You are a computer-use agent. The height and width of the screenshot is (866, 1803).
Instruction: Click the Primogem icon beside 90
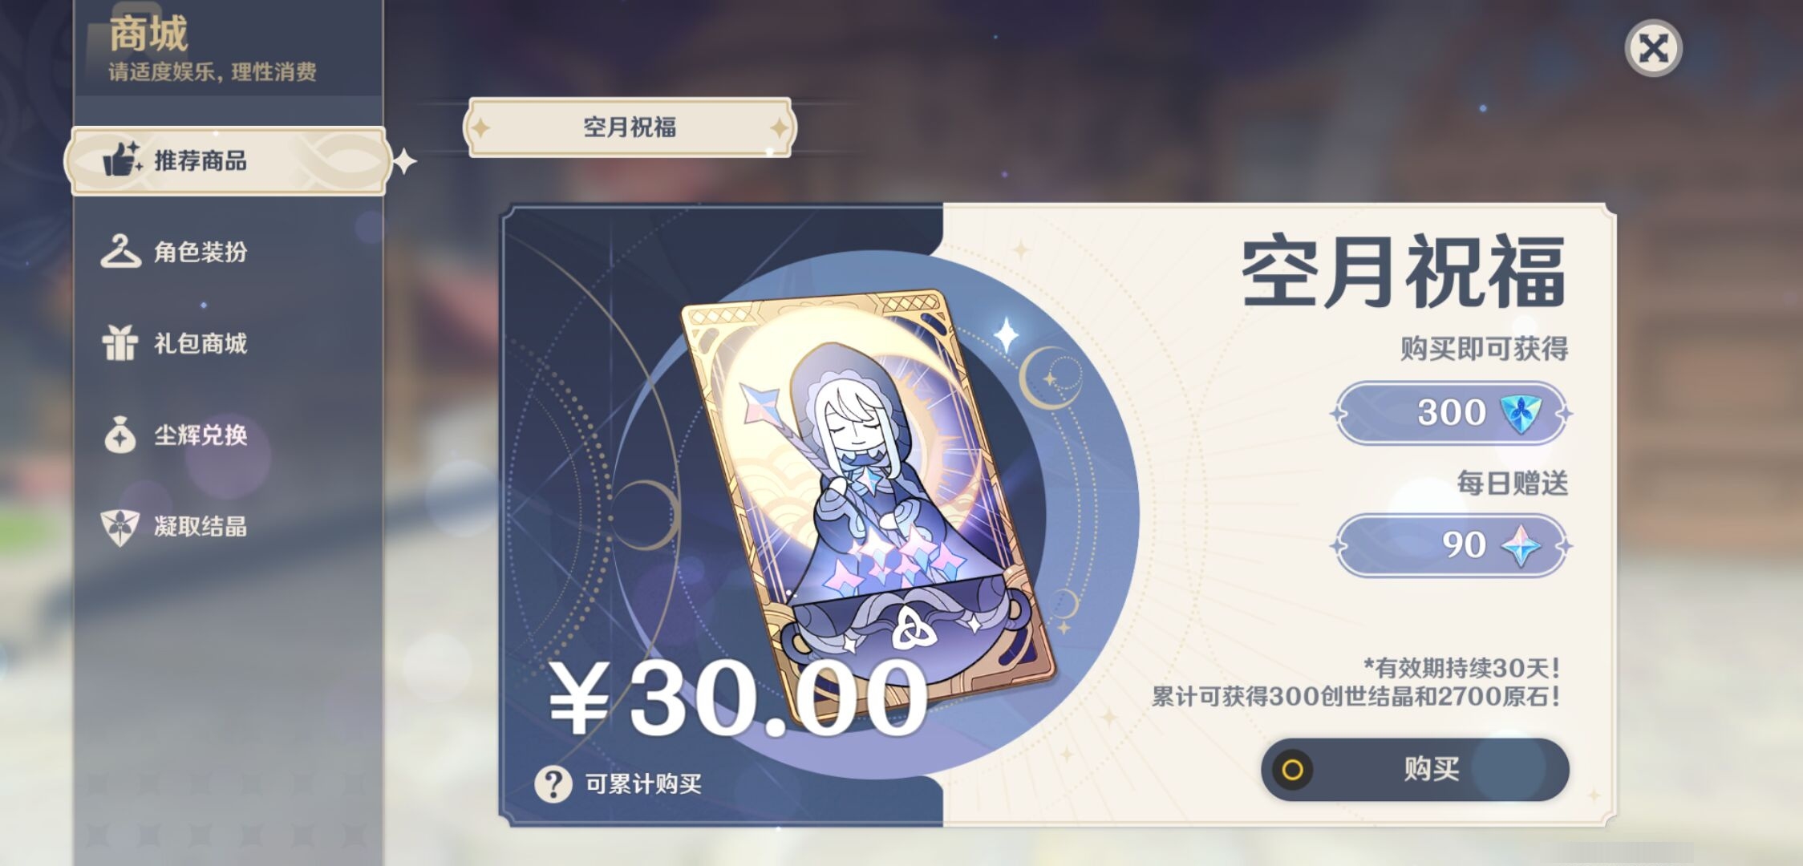coord(1521,545)
